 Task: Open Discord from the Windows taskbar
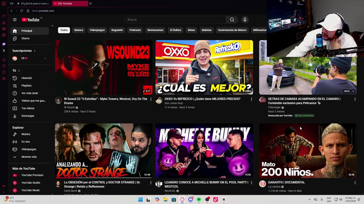pyautogui.click(x=191, y=199)
